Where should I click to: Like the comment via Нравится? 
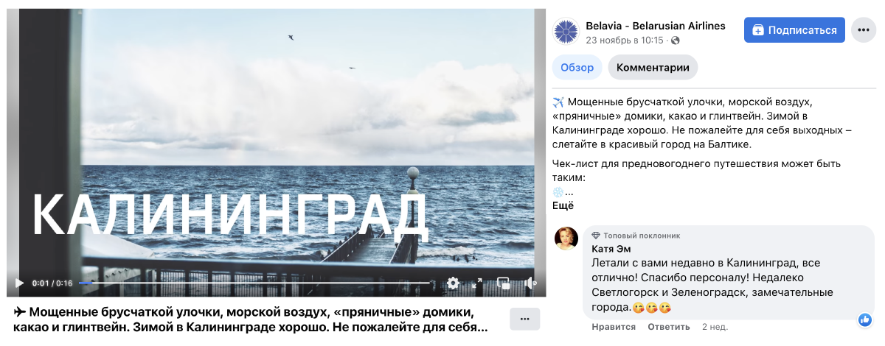pos(614,327)
